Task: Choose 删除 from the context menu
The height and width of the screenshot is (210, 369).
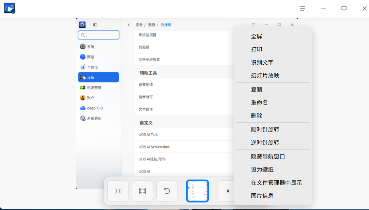Action: pos(273,116)
